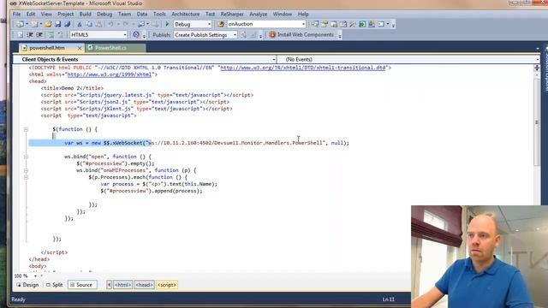Click the New Project toolbar icon
Image resolution: width=548 pixels, height=308 pixels.
click(x=21, y=24)
